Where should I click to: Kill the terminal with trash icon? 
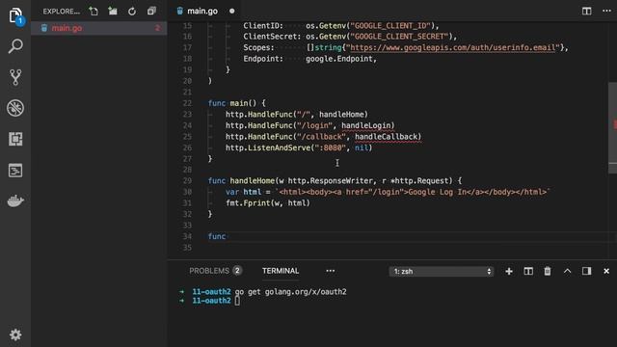coord(548,271)
